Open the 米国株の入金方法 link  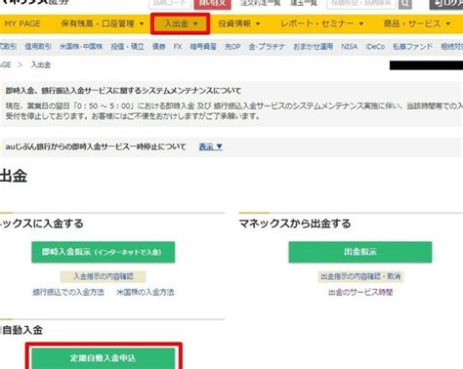pos(146,292)
